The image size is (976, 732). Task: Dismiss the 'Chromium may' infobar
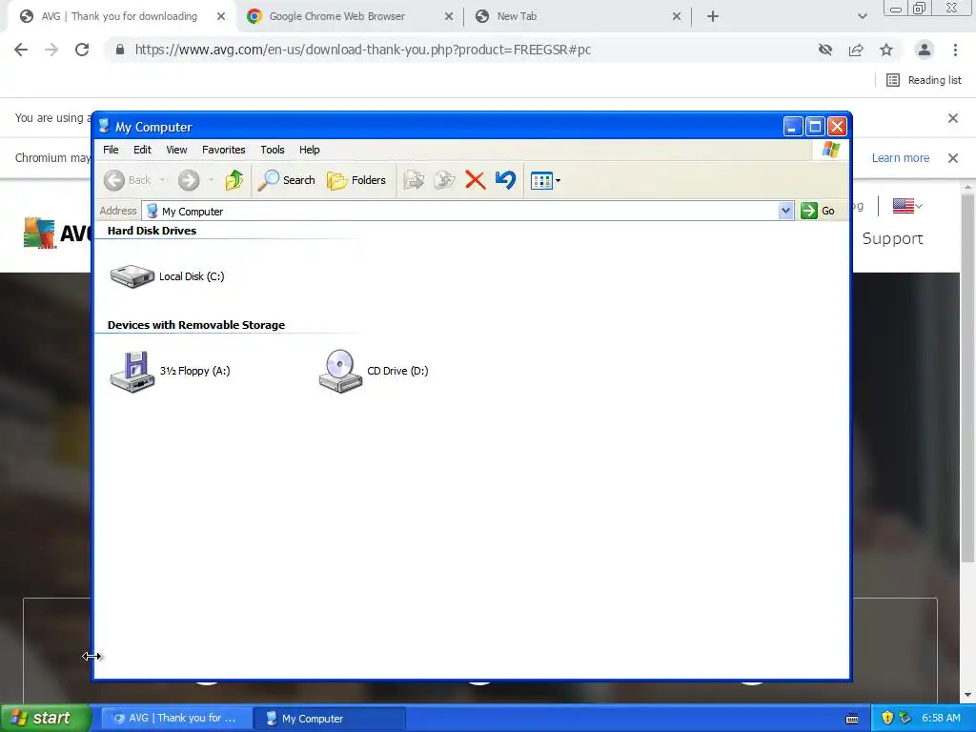pos(952,158)
